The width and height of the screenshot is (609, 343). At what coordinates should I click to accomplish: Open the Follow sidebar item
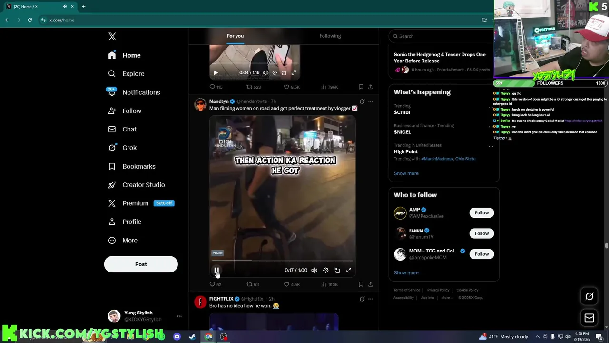(125, 111)
